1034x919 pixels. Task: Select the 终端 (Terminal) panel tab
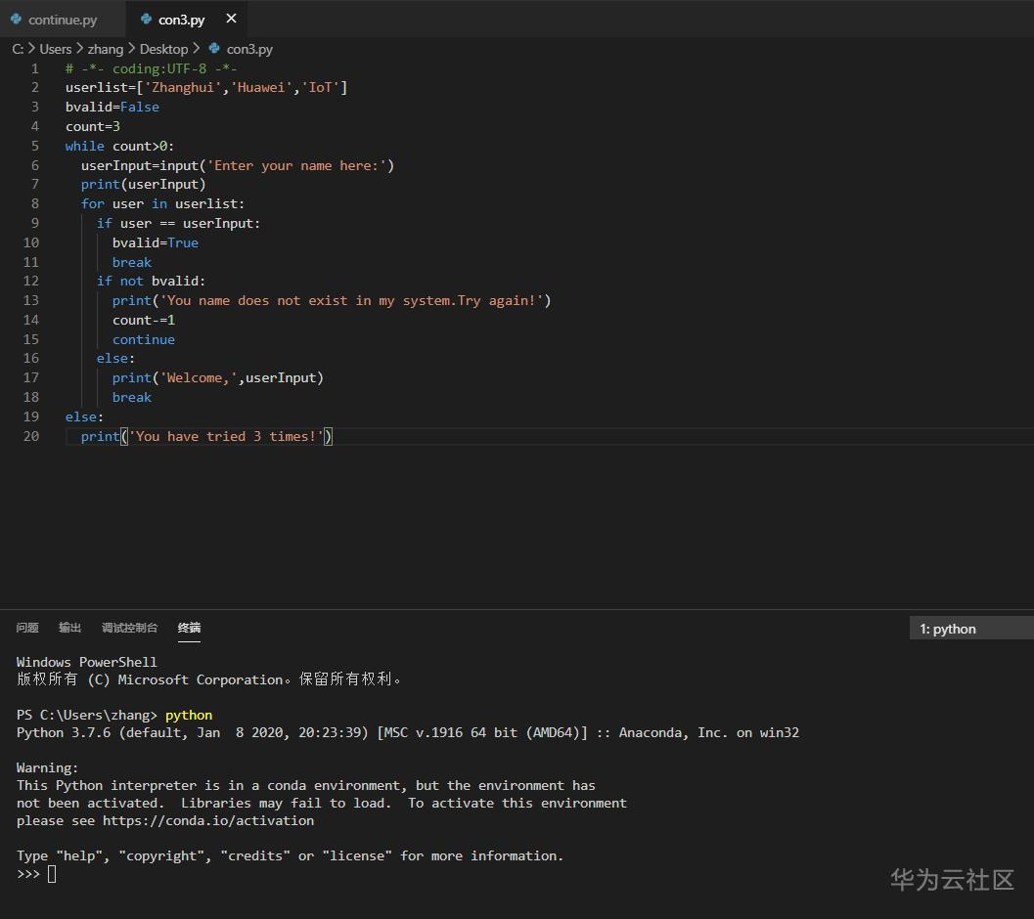(x=189, y=628)
